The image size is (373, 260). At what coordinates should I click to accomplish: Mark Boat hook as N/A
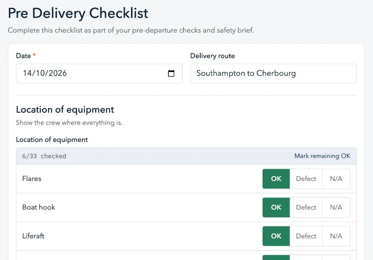336,207
